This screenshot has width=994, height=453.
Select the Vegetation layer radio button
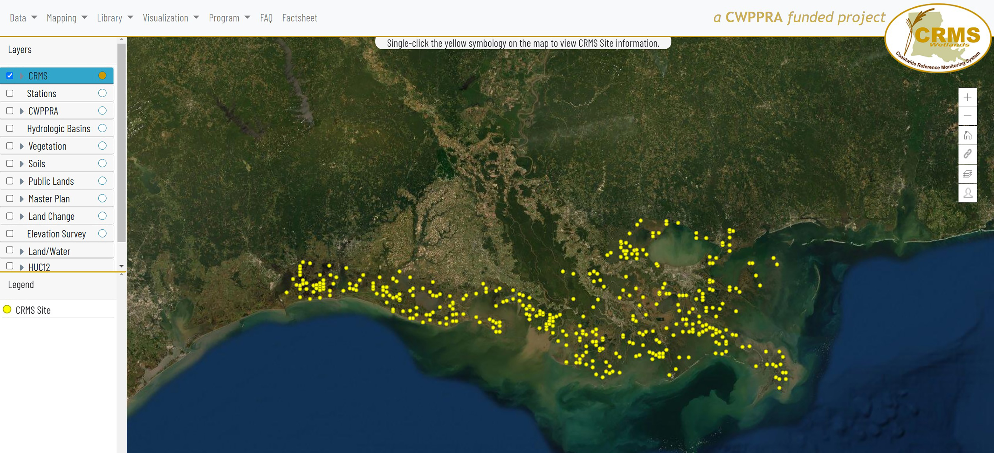tap(102, 146)
